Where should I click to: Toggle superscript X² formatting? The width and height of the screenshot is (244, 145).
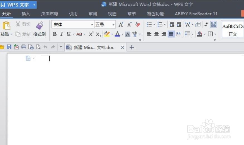tap(91, 34)
